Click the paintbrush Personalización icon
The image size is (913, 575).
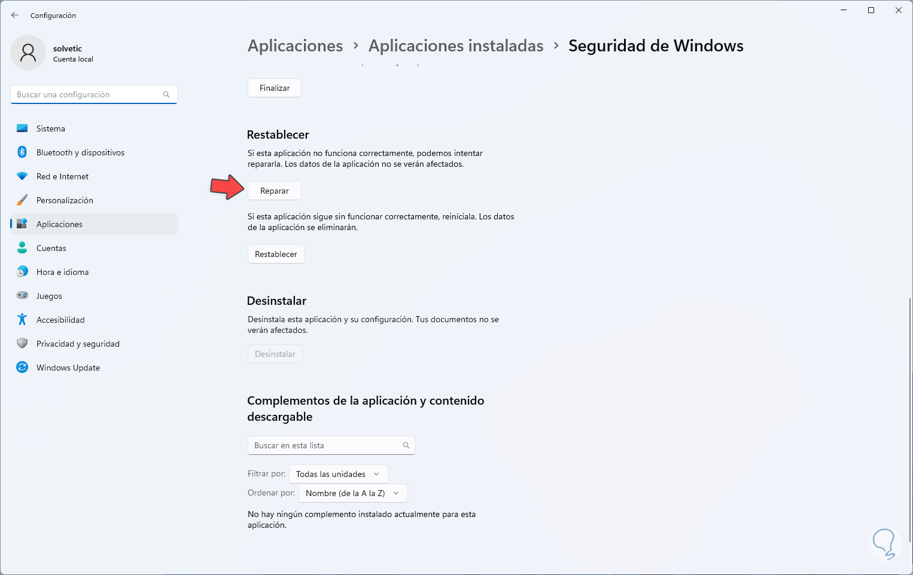pos(22,200)
